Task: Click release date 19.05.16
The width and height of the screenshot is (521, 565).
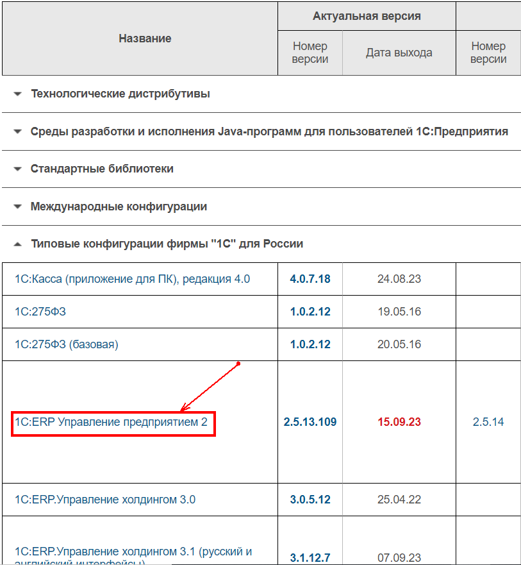Action: point(399,312)
